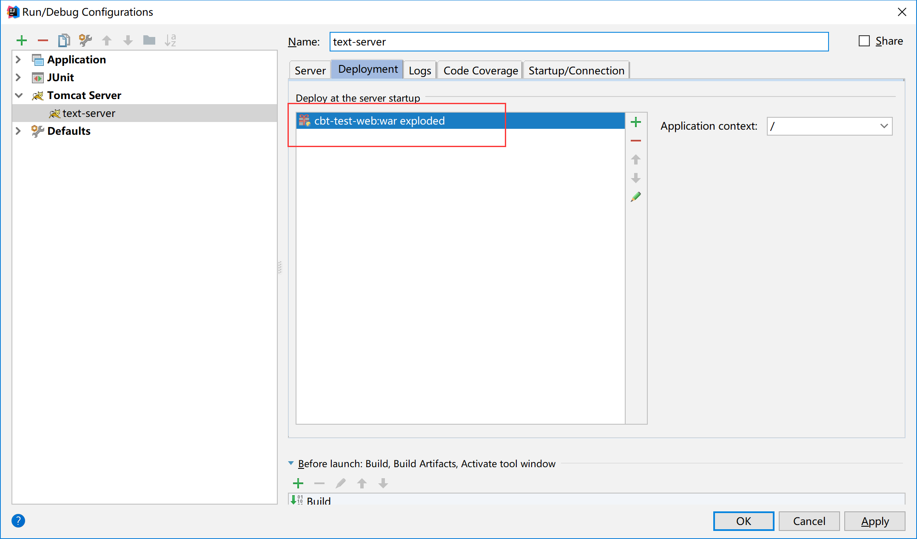Add deployment artifact green plus

pyautogui.click(x=636, y=122)
